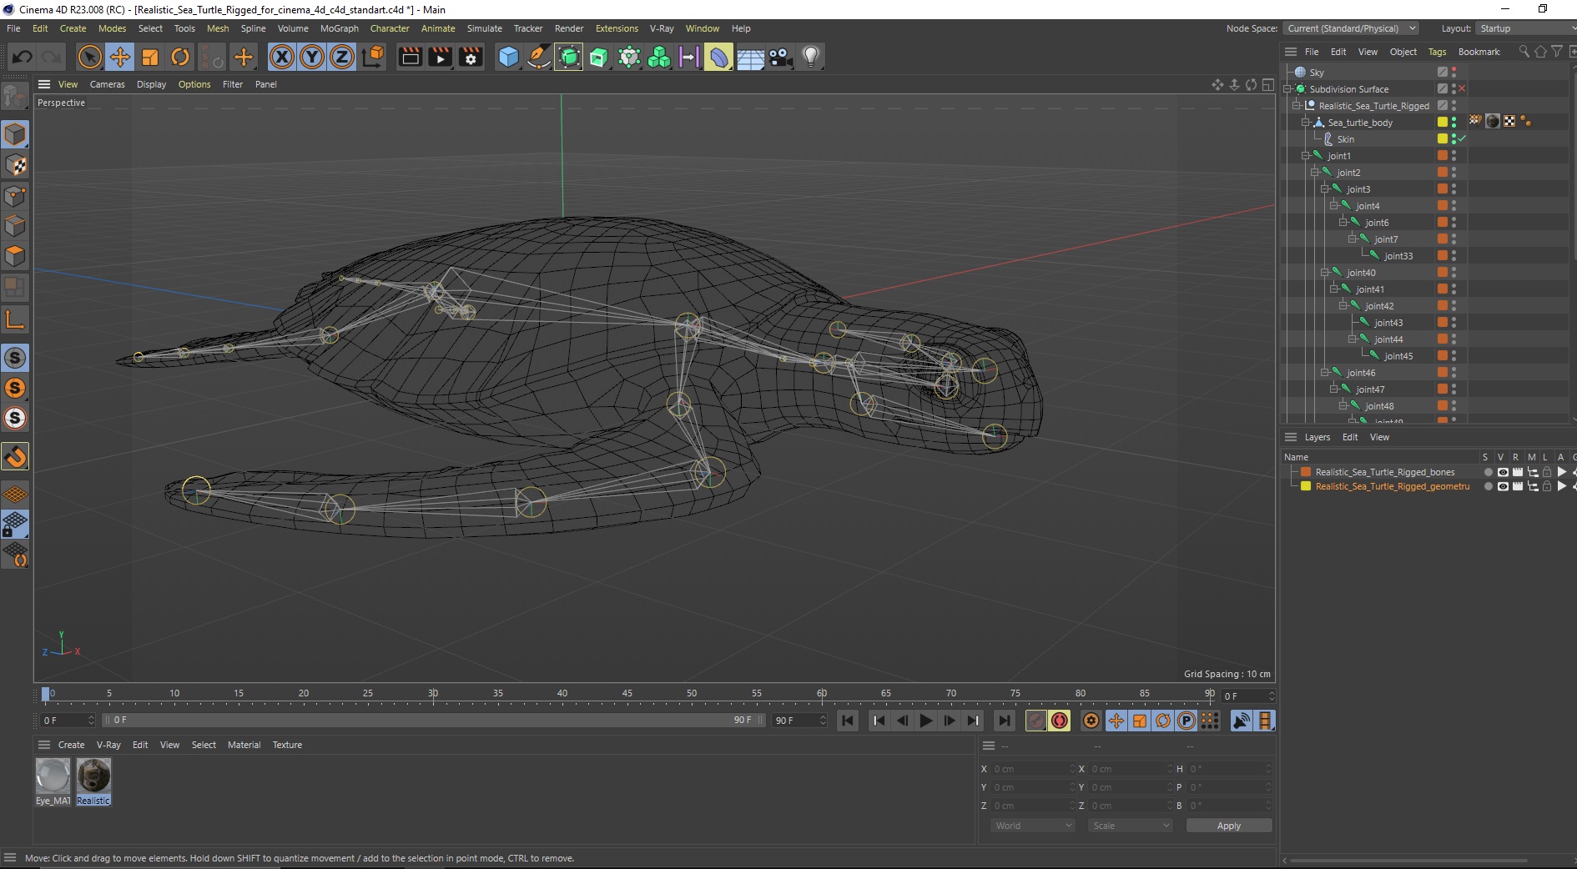The width and height of the screenshot is (1577, 869).
Task: Select the Move tool in the toolbar
Action: tap(120, 57)
